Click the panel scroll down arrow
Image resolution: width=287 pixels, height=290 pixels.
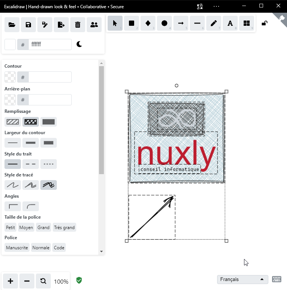coord(101,252)
